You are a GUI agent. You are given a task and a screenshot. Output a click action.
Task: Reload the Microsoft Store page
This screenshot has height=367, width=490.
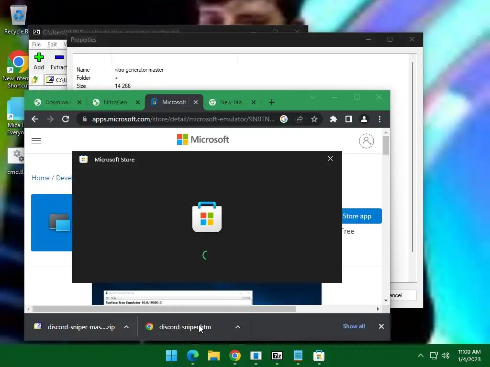(65, 119)
